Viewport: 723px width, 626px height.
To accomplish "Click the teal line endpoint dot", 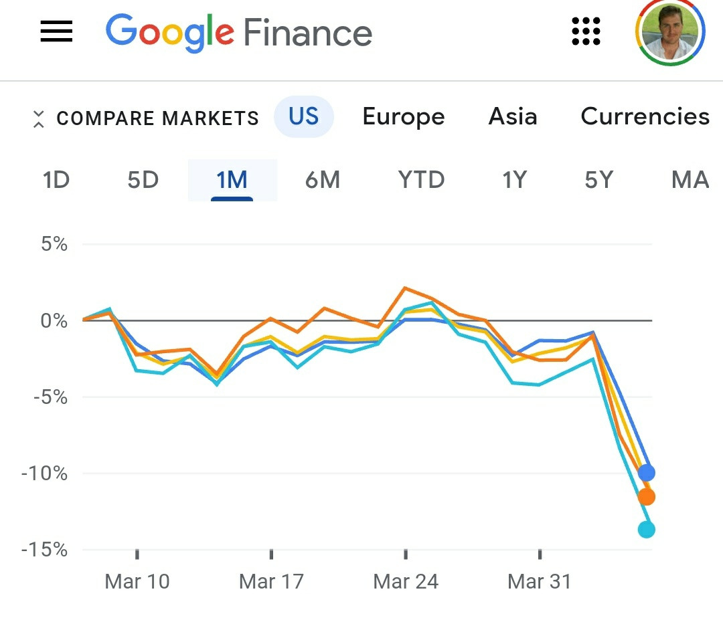I will [x=647, y=529].
